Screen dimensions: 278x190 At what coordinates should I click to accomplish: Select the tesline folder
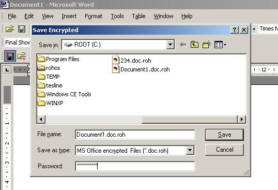50,85
